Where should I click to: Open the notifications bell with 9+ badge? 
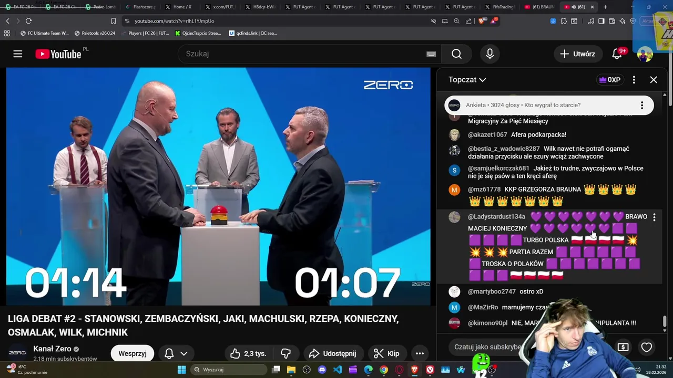click(618, 54)
